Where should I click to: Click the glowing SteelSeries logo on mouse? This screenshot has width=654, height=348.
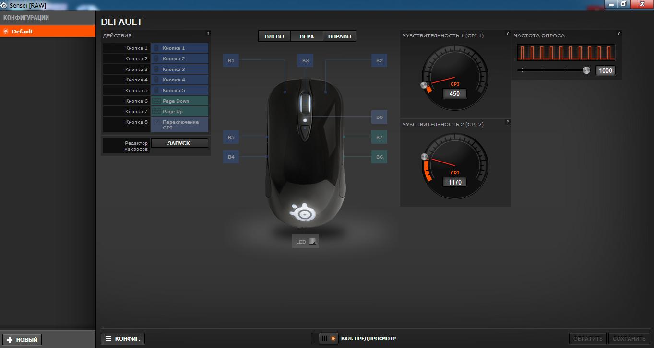tap(304, 213)
